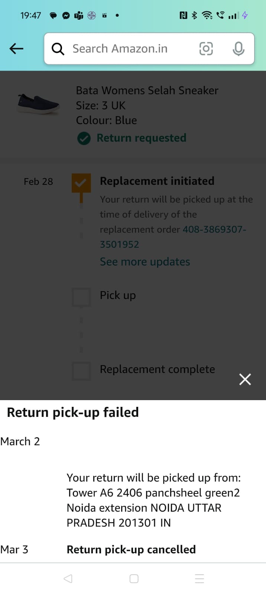Viewport: 266px width, 595px height.
Task: Tap Bata Womens Selah Sneaker title
Action: tap(147, 90)
